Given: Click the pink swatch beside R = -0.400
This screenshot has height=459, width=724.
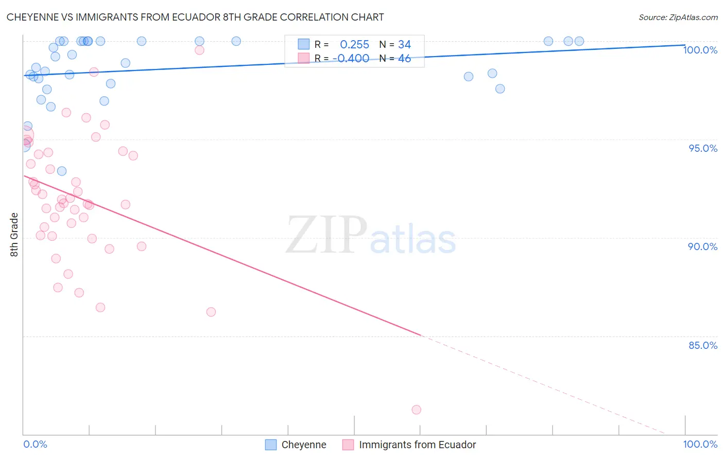Looking at the screenshot, I should pos(304,58).
